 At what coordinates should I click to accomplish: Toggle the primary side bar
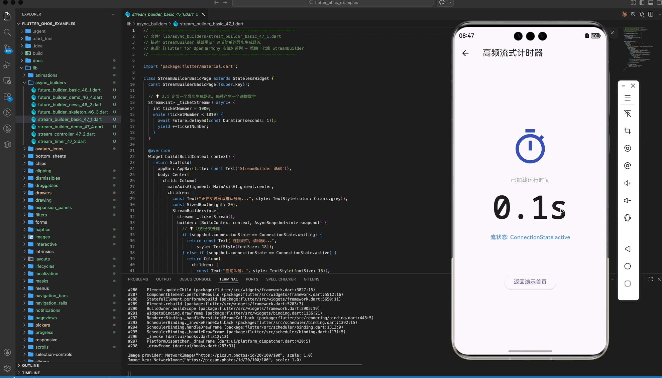coord(642,3)
